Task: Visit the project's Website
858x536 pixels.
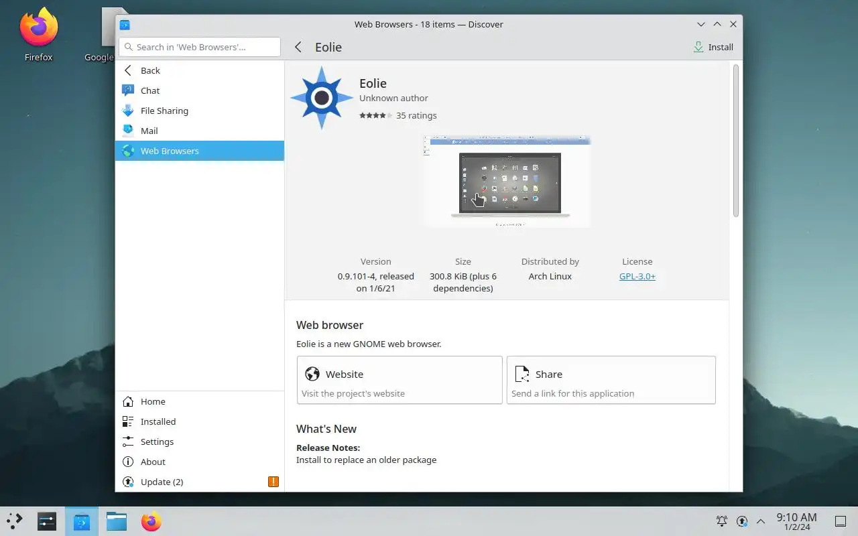Action: point(400,380)
